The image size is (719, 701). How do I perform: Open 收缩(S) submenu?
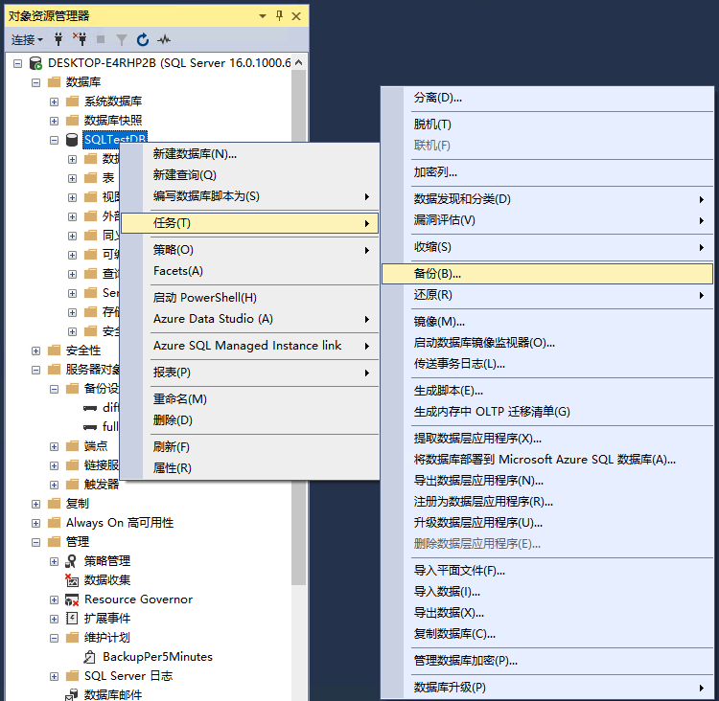pyautogui.click(x=547, y=247)
